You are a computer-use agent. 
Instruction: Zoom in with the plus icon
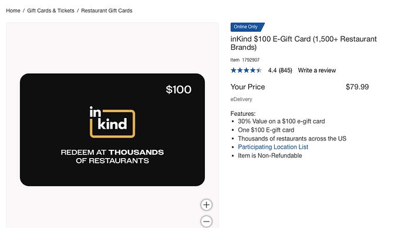coord(207,204)
